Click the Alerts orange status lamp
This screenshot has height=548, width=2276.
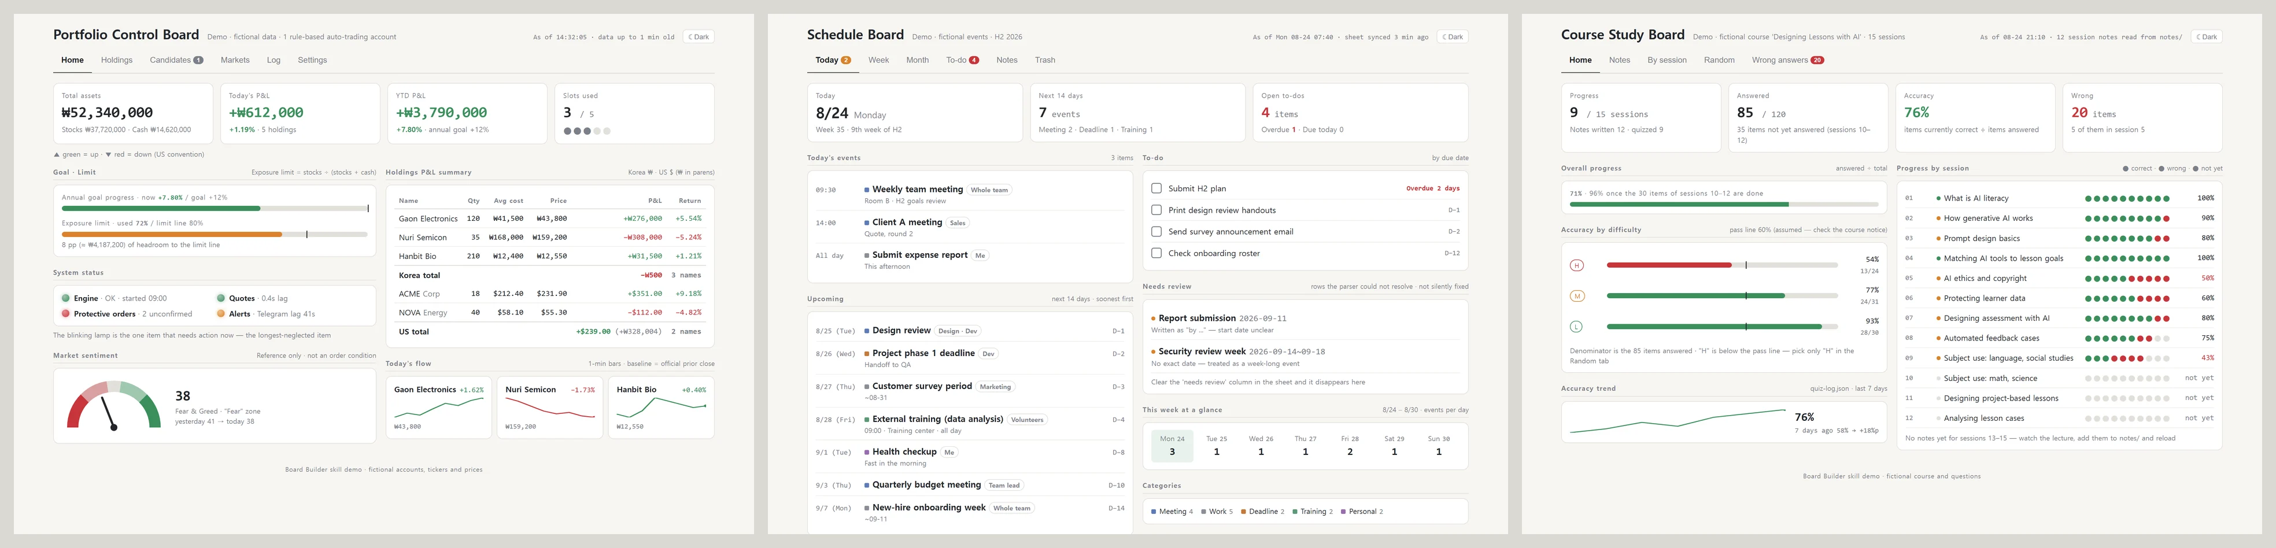221,313
